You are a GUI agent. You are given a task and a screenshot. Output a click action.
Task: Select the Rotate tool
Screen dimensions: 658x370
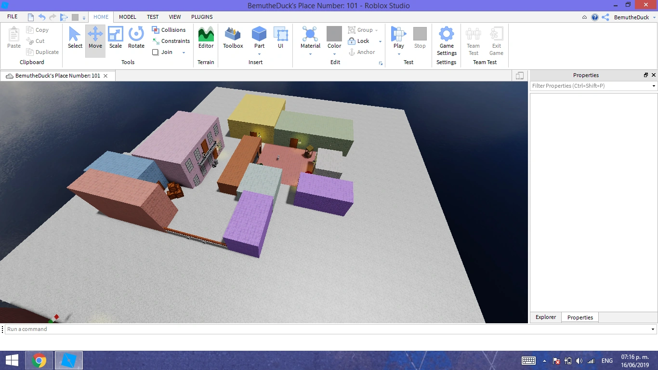(136, 39)
